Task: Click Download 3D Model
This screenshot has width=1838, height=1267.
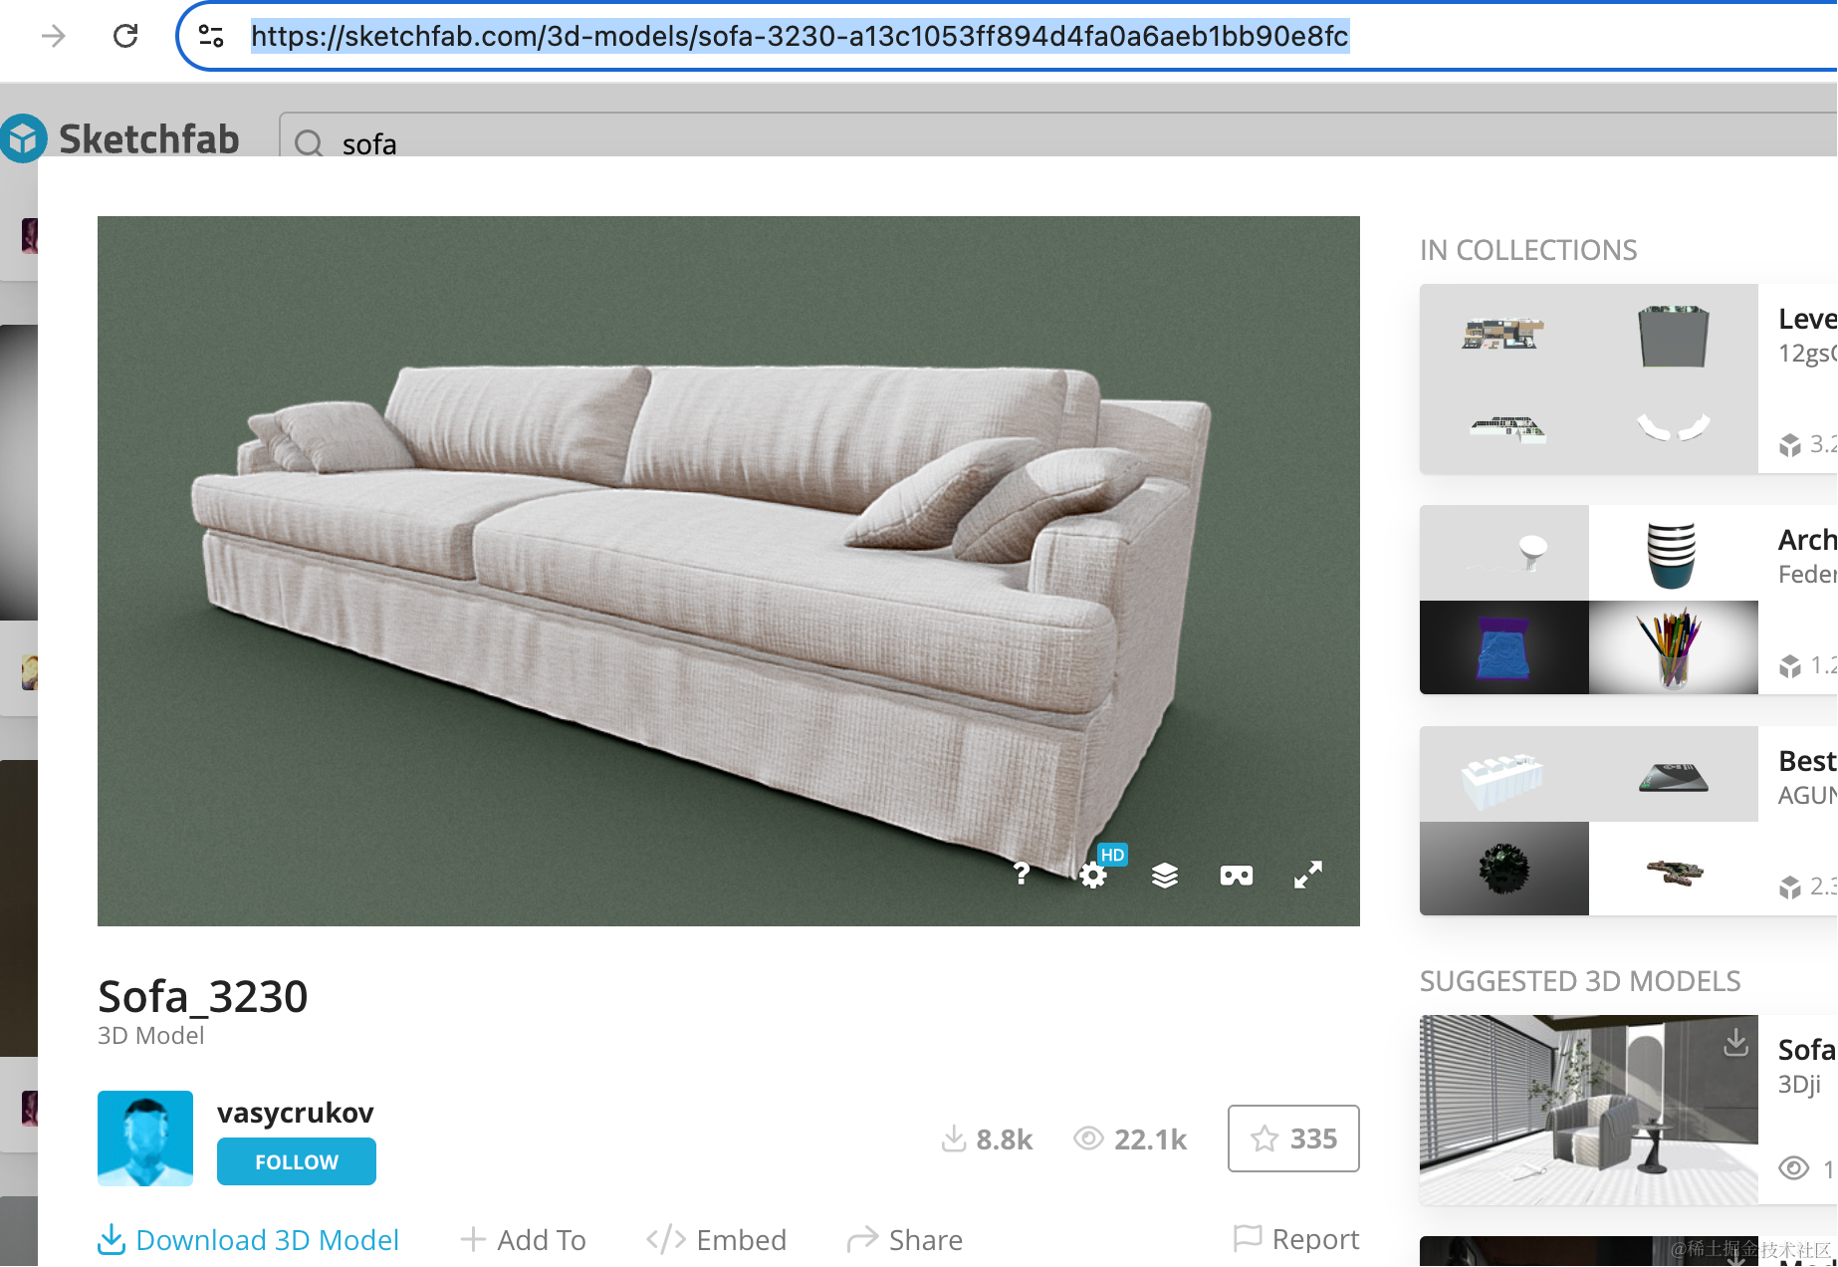Action: 249,1240
